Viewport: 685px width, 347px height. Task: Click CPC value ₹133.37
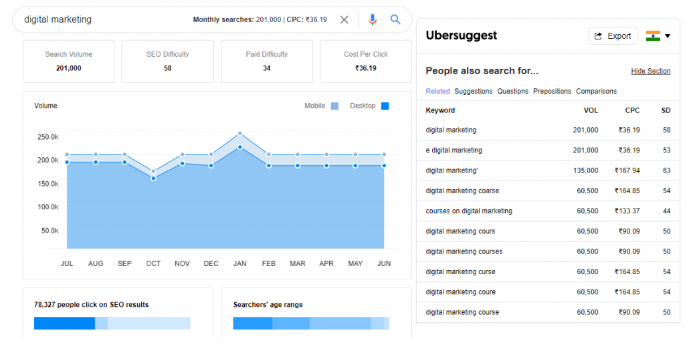pyautogui.click(x=627, y=211)
